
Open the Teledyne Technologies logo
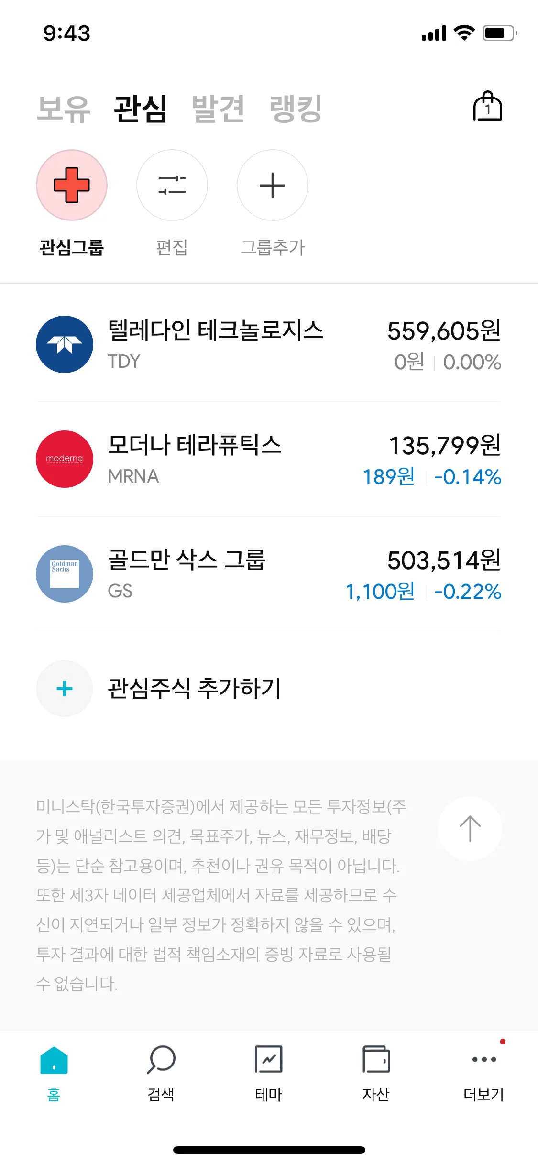point(65,344)
